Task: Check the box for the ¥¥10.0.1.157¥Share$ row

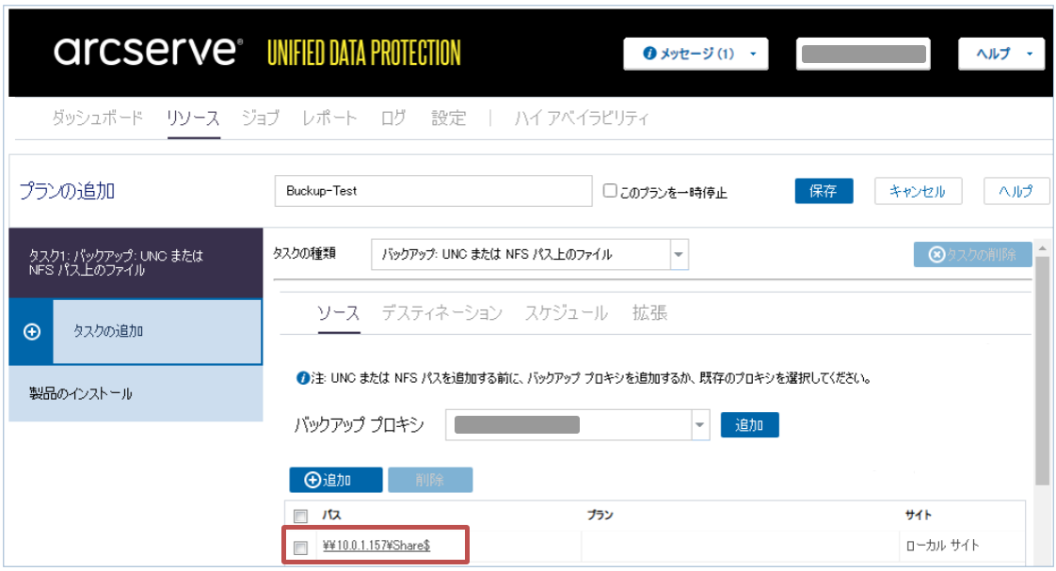Action: tap(300, 547)
